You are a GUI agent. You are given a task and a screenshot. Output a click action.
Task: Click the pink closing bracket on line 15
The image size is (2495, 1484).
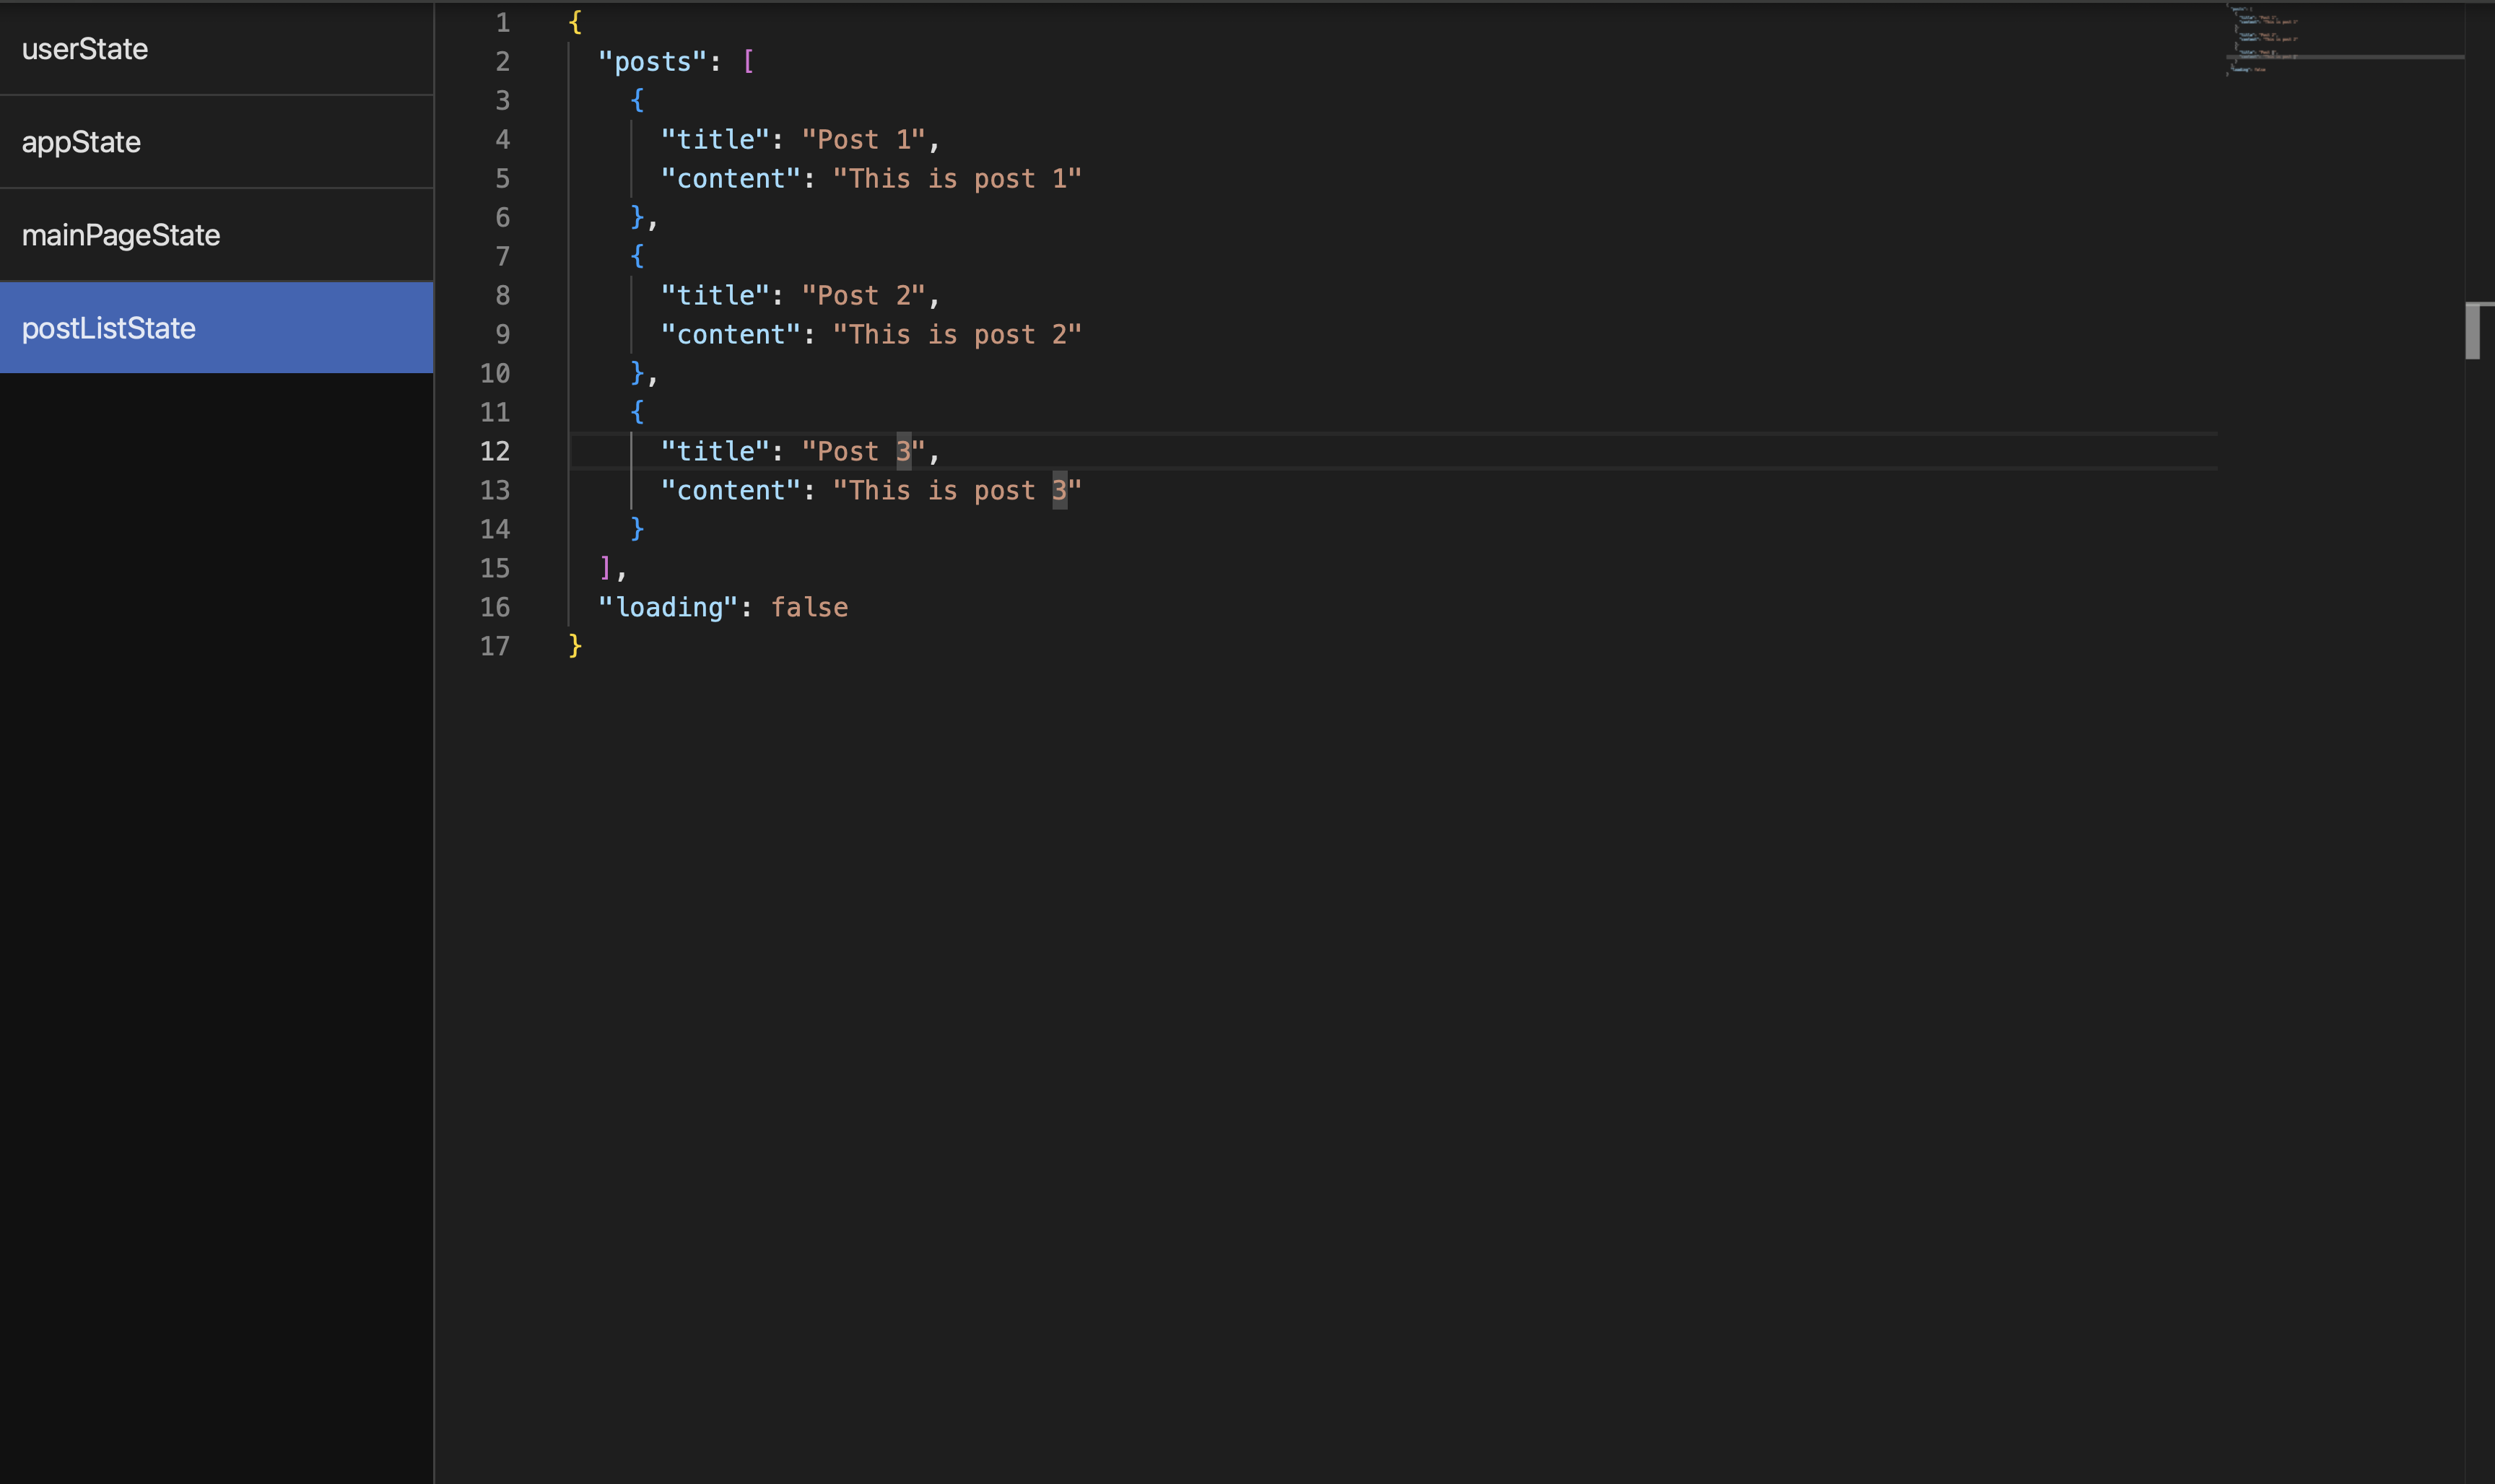coord(605,568)
